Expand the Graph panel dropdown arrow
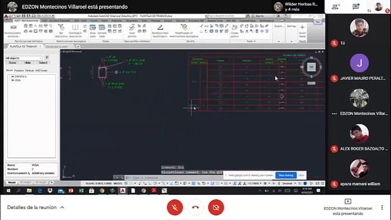Viewport: 391px width, 220px height. tap(279, 42)
